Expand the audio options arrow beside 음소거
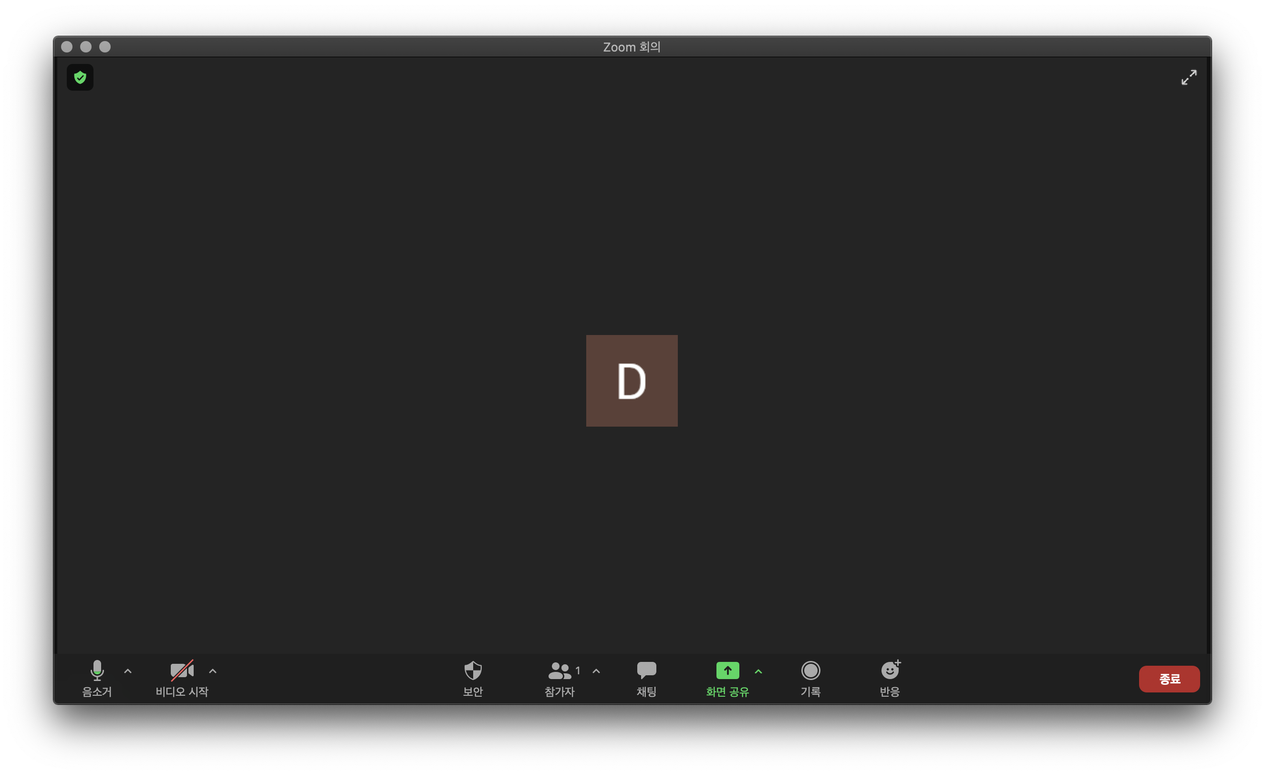This screenshot has height=775, width=1265. click(x=128, y=671)
